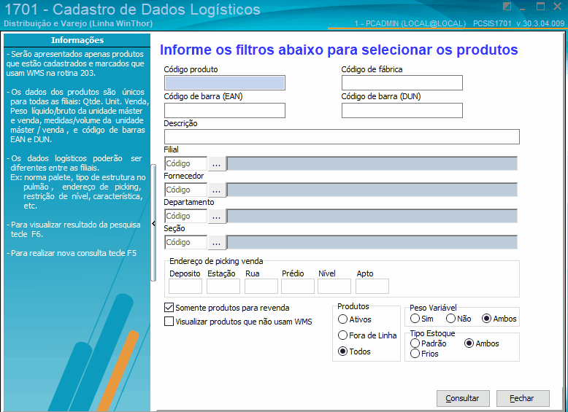The image size is (568, 412).
Task: Open Departamento lookup ellipsis button
Action: [x=216, y=217]
